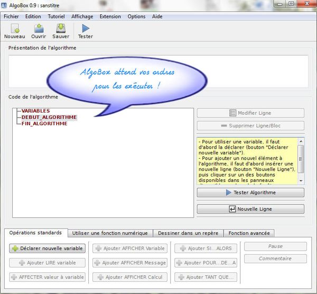Select the VARIABLES line in code tree
Screen dimensions: 317x294
(x=35, y=111)
